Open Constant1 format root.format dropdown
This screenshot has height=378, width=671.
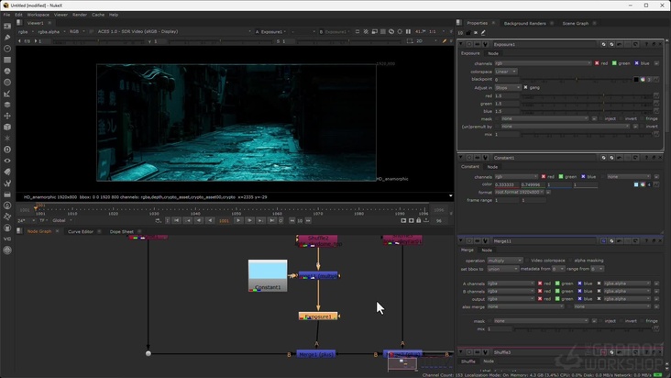[x=520, y=192]
